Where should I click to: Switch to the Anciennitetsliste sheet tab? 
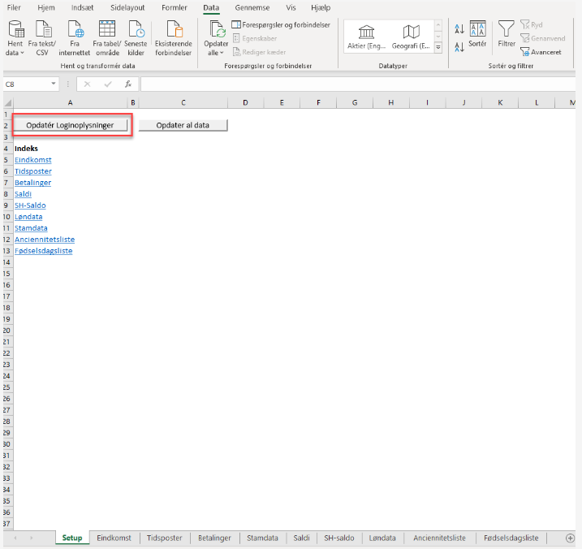(439, 538)
